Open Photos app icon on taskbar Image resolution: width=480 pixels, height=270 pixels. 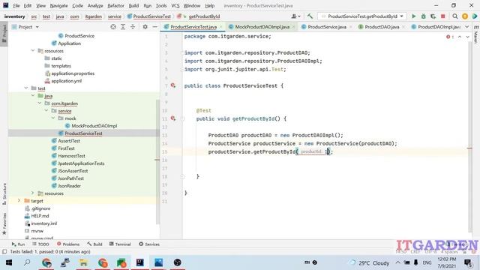[x=158, y=262]
